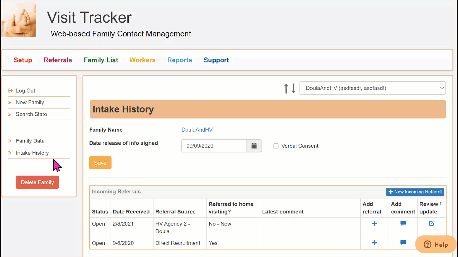458x257 pixels.
Task: Open the Support menu
Action: point(216,60)
